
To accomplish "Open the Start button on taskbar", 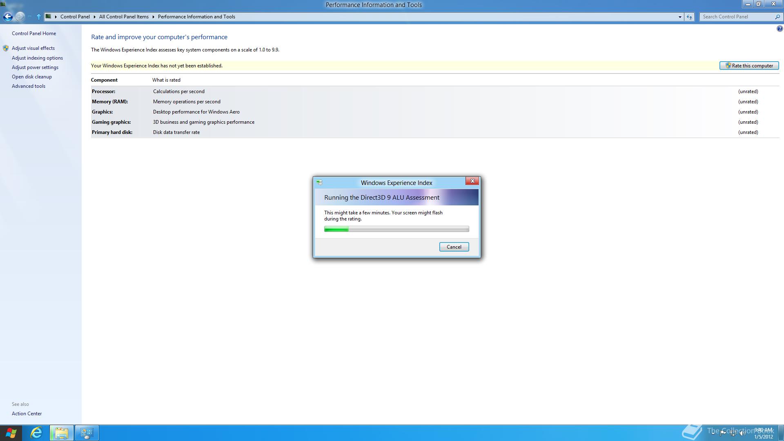I will click(x=11, y=433).
